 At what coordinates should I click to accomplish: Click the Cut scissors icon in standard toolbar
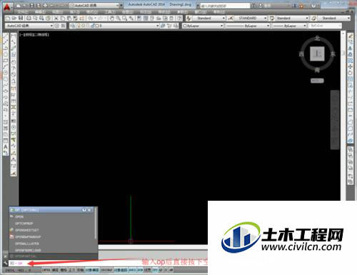(x=56, y=18)
